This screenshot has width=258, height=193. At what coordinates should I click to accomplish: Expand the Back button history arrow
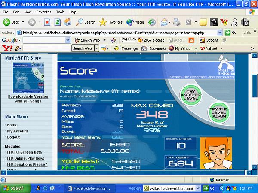tap(23, 22)
